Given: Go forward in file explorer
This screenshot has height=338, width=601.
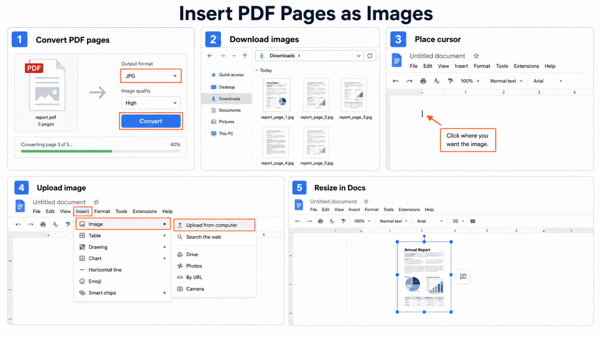Looking at the screenshot, I should [x=222, y=56].
